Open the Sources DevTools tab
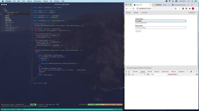The image size is (199, 111). point(150,72)
